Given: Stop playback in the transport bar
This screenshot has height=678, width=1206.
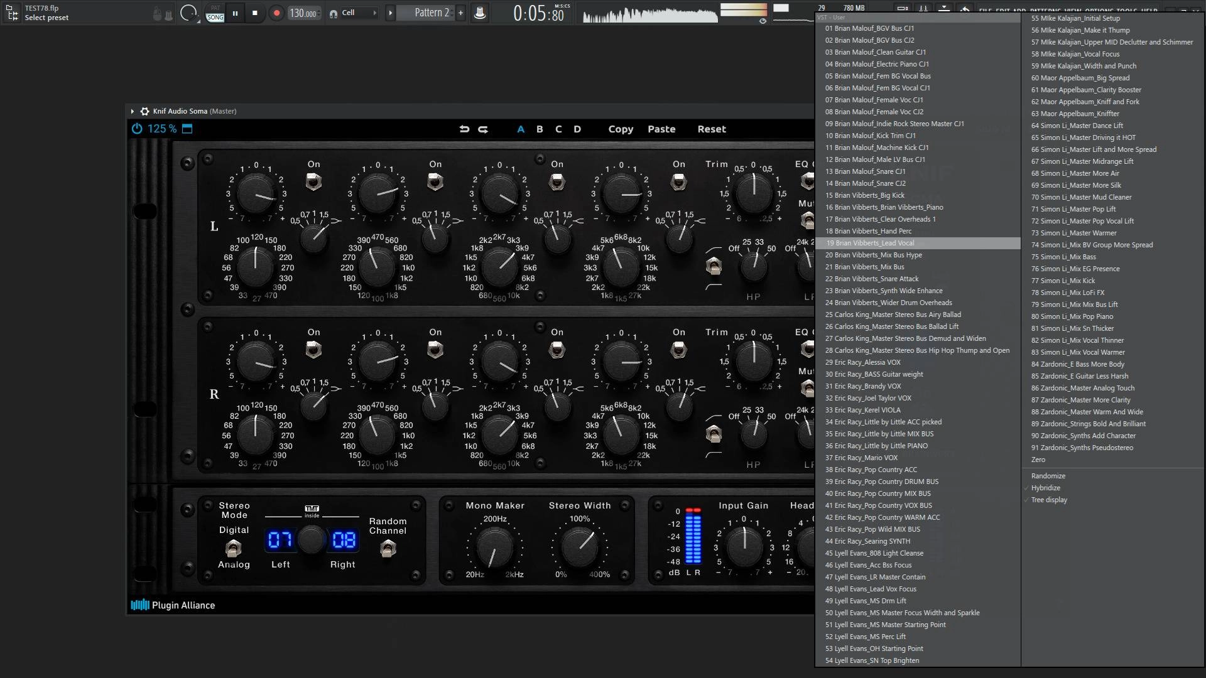Looking at the screenshot, I should coord(254,13).
